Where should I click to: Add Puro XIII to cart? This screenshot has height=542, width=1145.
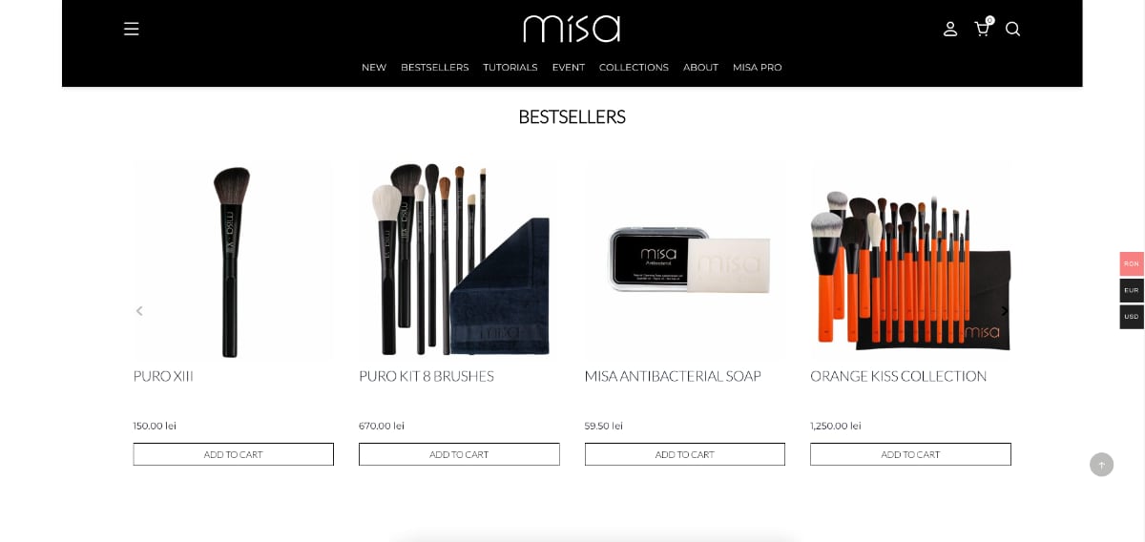point(234,454)
